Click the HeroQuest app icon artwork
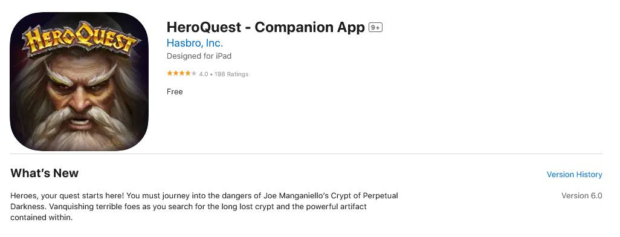This screenshot has height=237, width=620. [79, 82]
